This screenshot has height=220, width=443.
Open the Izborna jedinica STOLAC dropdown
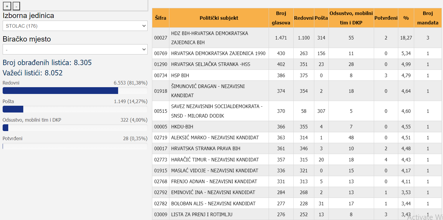click(x=75, y=26)
